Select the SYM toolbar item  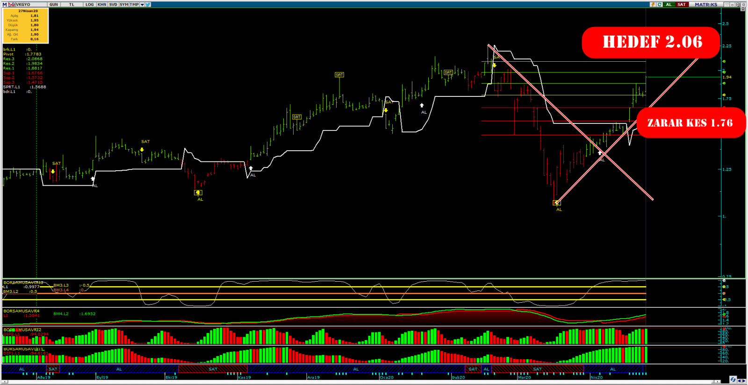(124, 4)
